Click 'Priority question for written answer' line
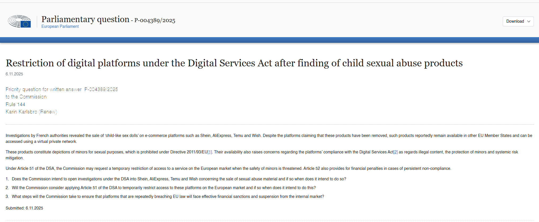Screen dimensions: 539x222 click(x=62, y=89)
